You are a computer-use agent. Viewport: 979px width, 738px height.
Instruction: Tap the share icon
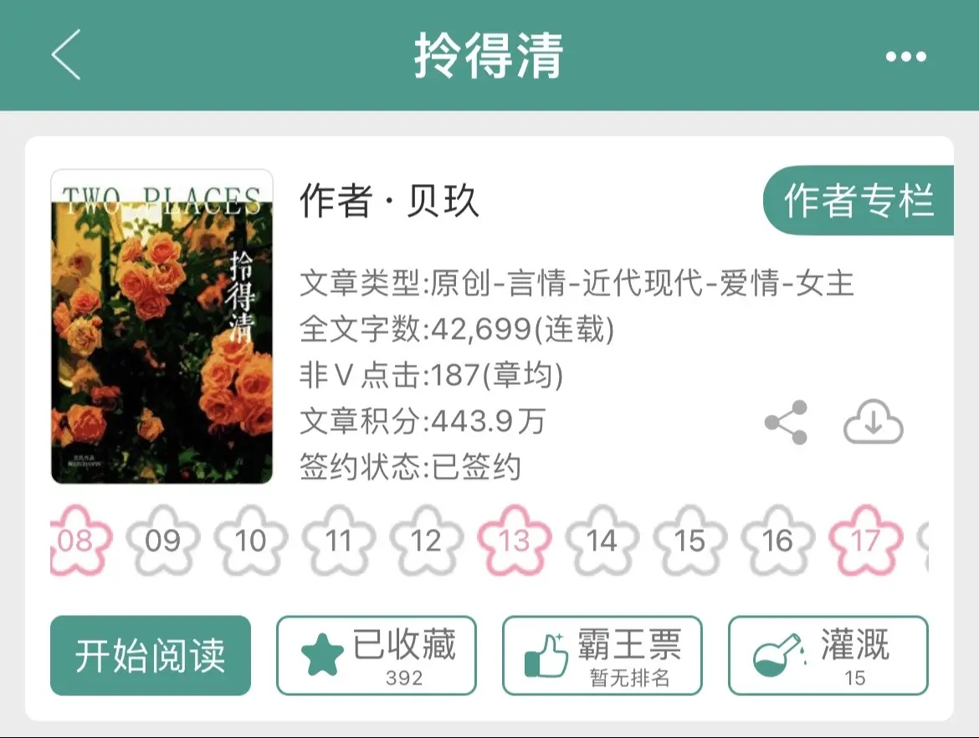coord(786,423)
